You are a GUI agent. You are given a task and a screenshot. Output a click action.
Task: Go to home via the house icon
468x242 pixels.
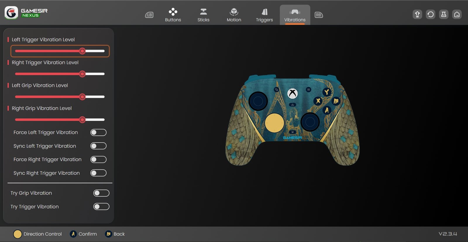pyautogui.click(x=457, y=14)
